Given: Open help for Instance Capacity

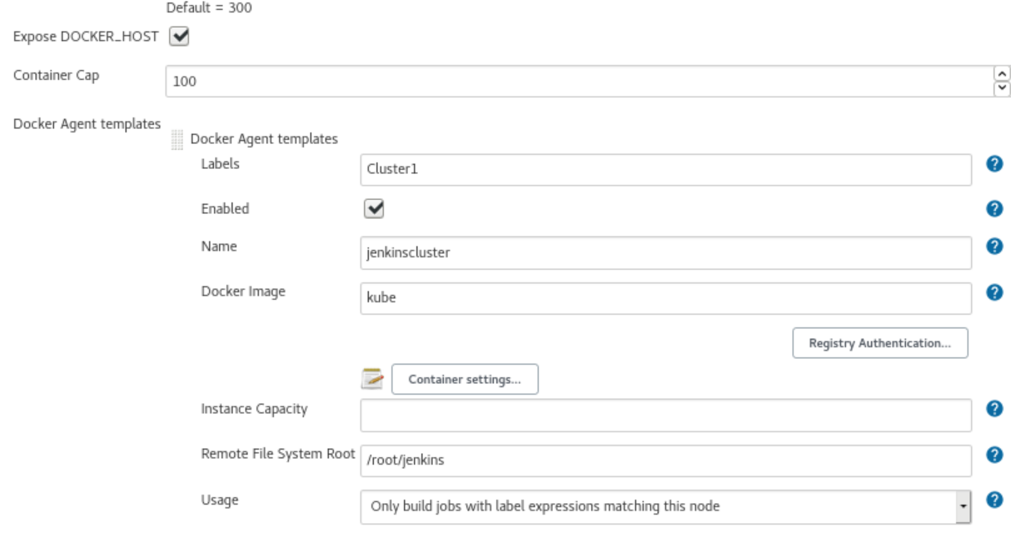Looking at the screenshot, I should coord(993,408).
